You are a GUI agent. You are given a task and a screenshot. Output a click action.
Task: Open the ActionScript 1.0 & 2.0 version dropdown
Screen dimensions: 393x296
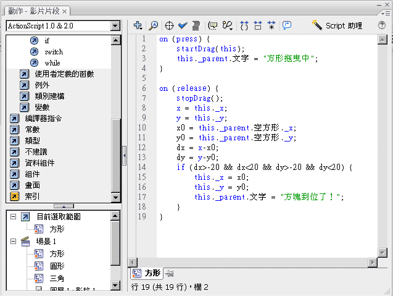(116, 26)
